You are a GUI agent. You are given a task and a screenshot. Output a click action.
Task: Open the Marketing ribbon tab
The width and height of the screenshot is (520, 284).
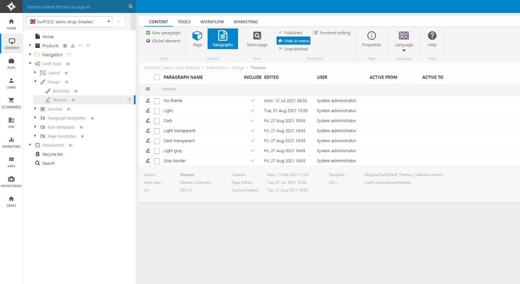(245, 22)
